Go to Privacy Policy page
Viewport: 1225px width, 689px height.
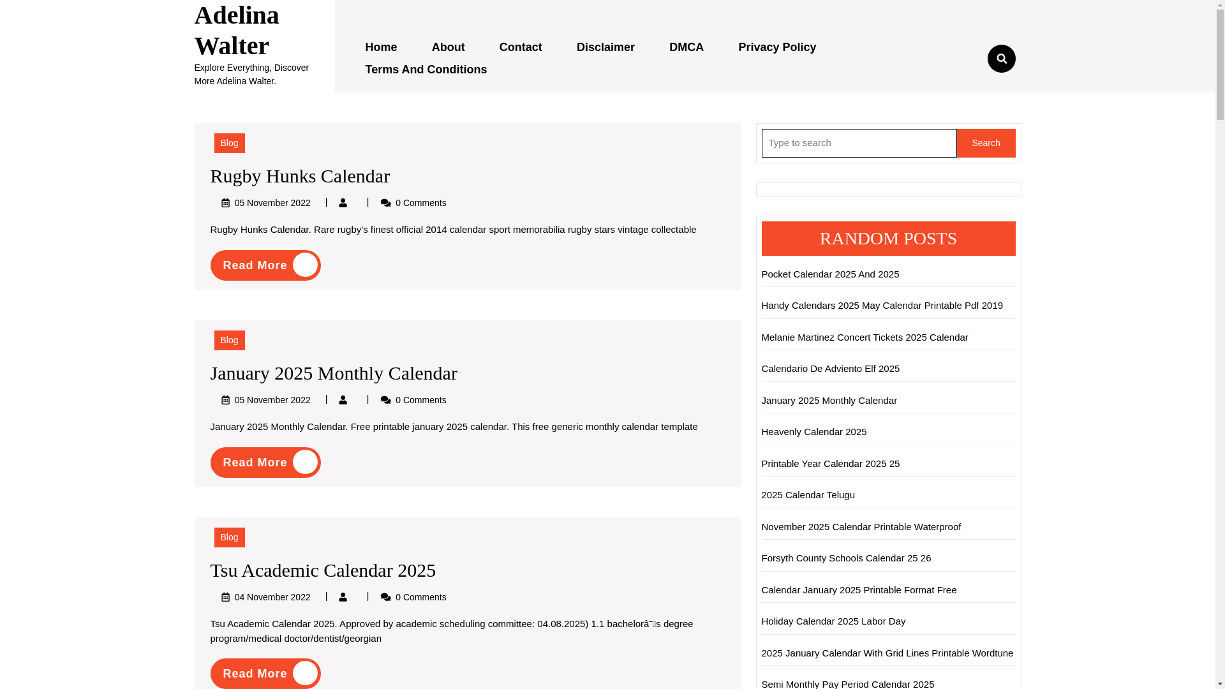tap(776, 47)
